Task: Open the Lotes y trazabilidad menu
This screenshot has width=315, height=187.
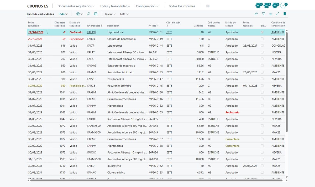Action: 115,6
